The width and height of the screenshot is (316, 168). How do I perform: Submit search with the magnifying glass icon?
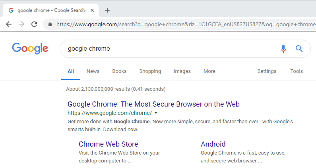point(299,49)
